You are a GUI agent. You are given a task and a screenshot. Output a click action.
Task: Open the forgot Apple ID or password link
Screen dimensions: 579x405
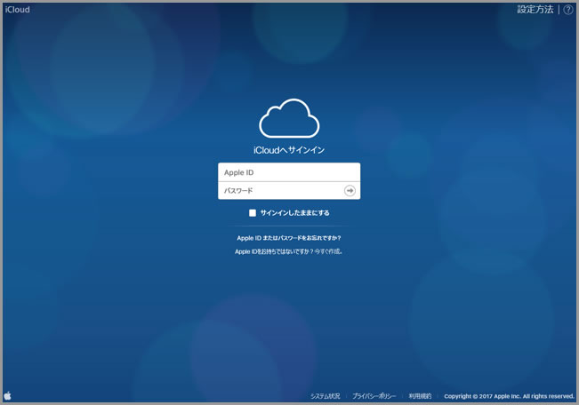click(289, 238)
